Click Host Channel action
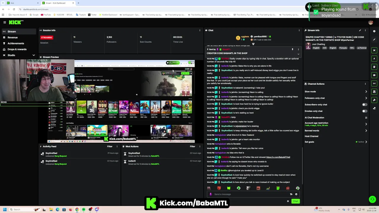The height and width of the screenshot is (213, 379). pos(311,136)
